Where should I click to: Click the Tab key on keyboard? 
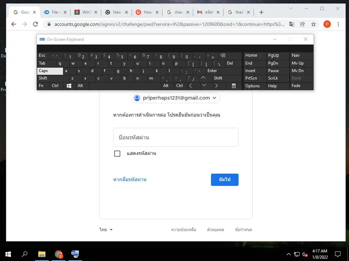[x=46, y=63]
